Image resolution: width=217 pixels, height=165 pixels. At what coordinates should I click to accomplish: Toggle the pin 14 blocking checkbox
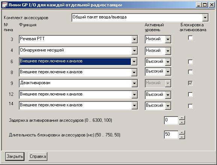point(190,106)
